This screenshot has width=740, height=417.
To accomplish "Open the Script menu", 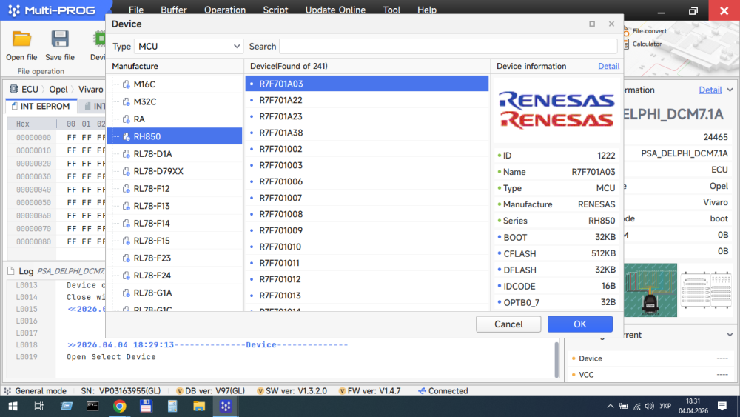I will (x=275, y=10).
